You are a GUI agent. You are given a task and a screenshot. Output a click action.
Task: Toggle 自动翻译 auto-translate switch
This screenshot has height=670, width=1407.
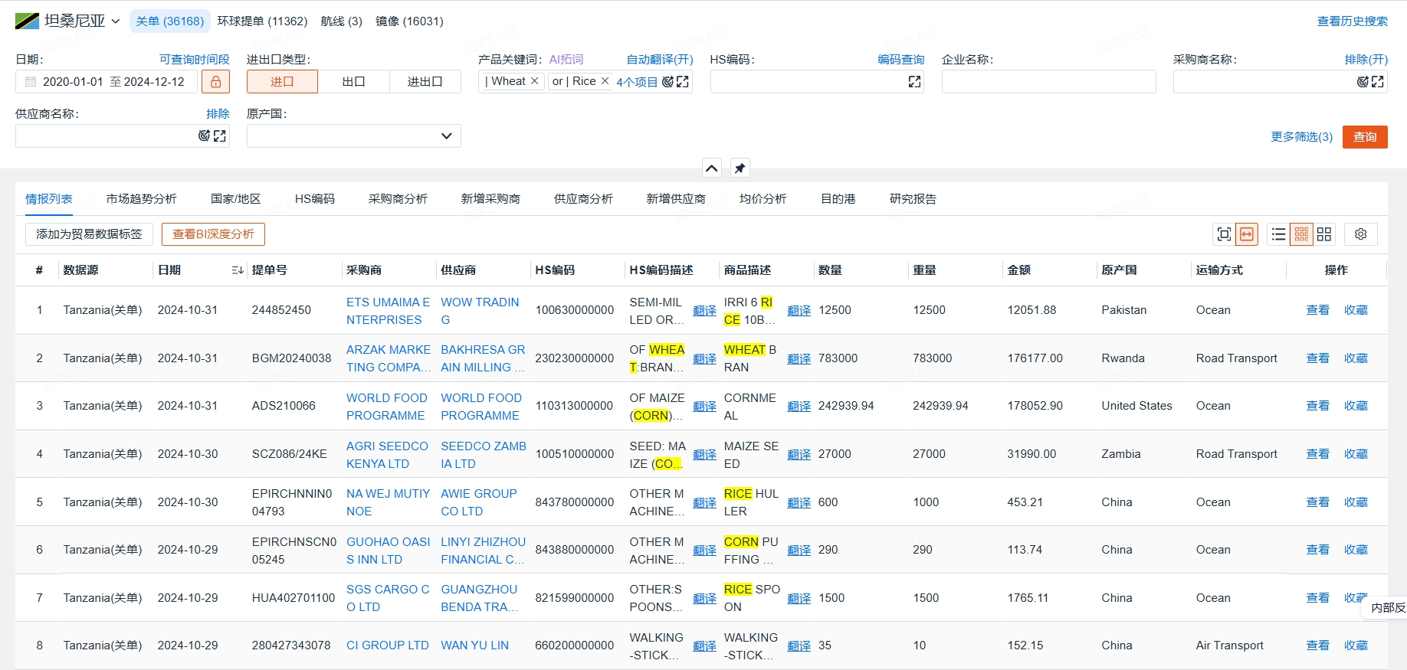tap(659, 60)
